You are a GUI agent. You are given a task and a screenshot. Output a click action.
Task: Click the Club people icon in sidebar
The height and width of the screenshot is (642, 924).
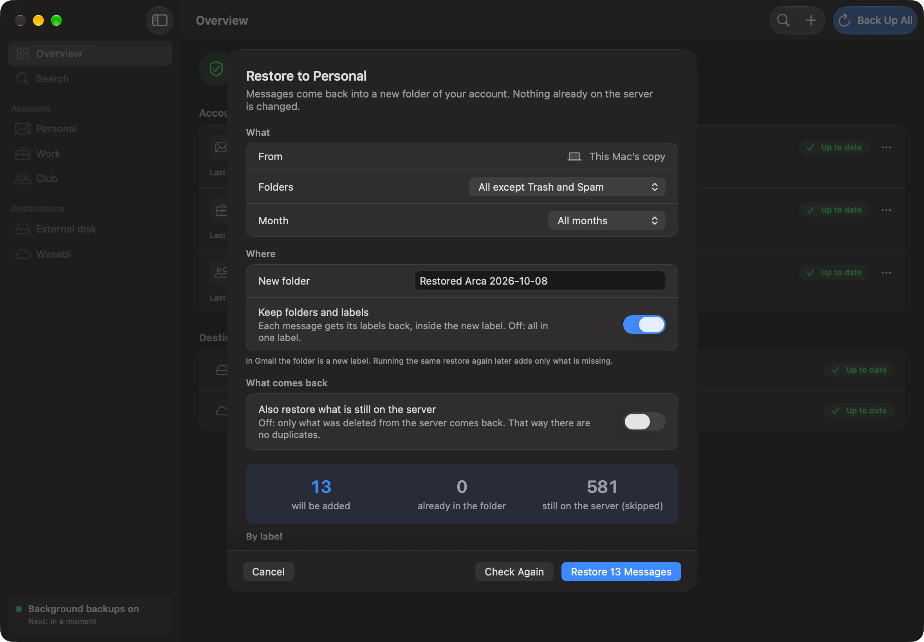pos(23,179)
